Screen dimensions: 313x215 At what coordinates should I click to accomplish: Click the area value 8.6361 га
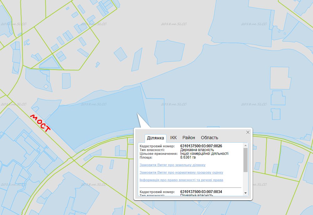tap(188, 157)
